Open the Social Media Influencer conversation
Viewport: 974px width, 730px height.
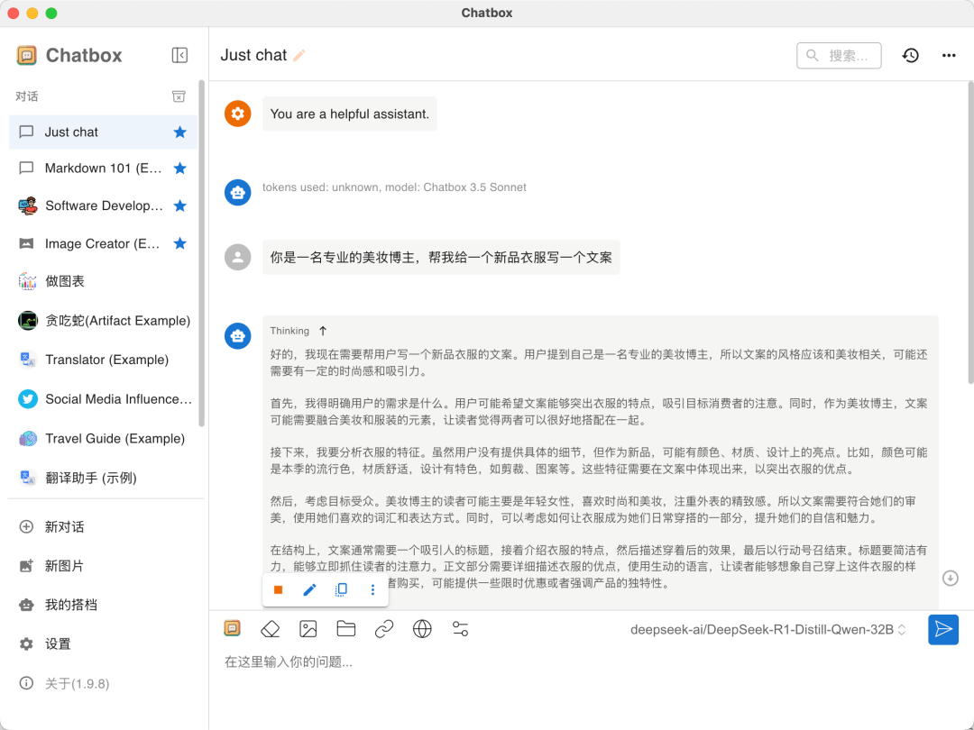coord(103,399)
